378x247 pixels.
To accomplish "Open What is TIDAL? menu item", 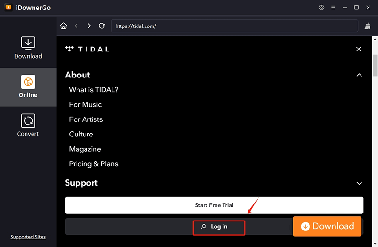I will [x=94, y=90].
